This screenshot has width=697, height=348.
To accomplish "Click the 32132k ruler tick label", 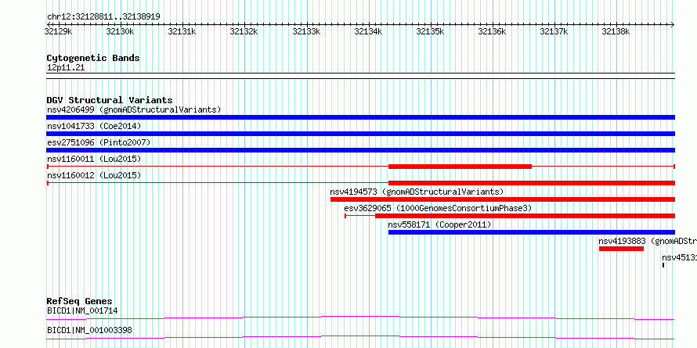I will tap(244, 31).
